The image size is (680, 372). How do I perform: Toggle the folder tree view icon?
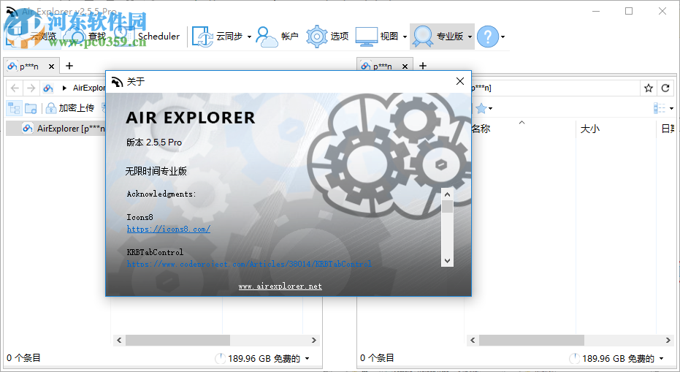pos(15,107)
